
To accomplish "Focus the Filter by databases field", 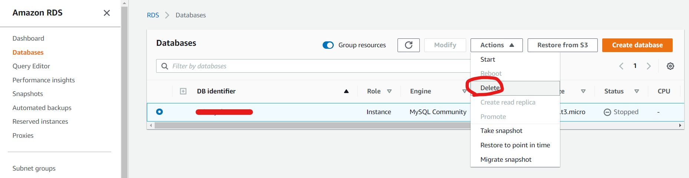I will pos(313,66).
